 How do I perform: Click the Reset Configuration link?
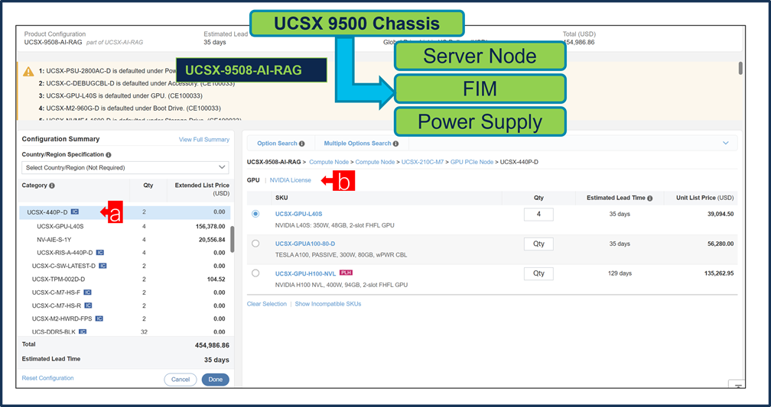pyautogui.click(x=47, y=378)
